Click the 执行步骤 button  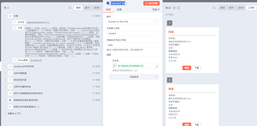(x=151, y=3)
